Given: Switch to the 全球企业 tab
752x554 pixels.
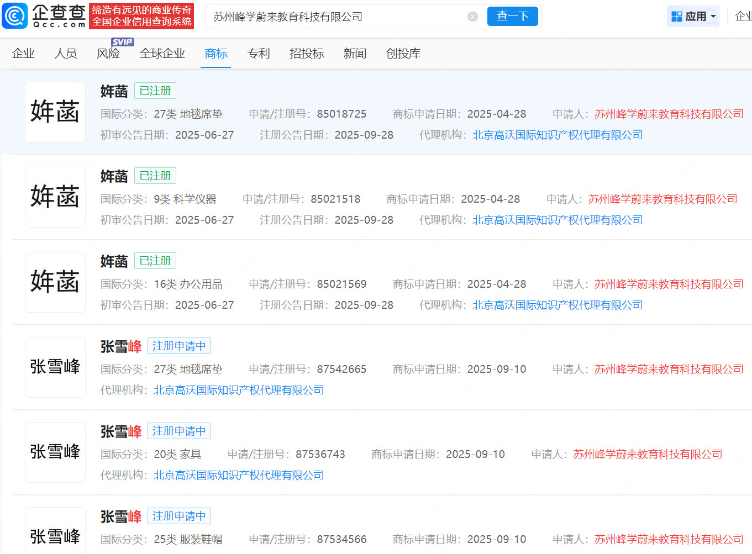Looking at the screenshot, I should [x=162, y=54].
